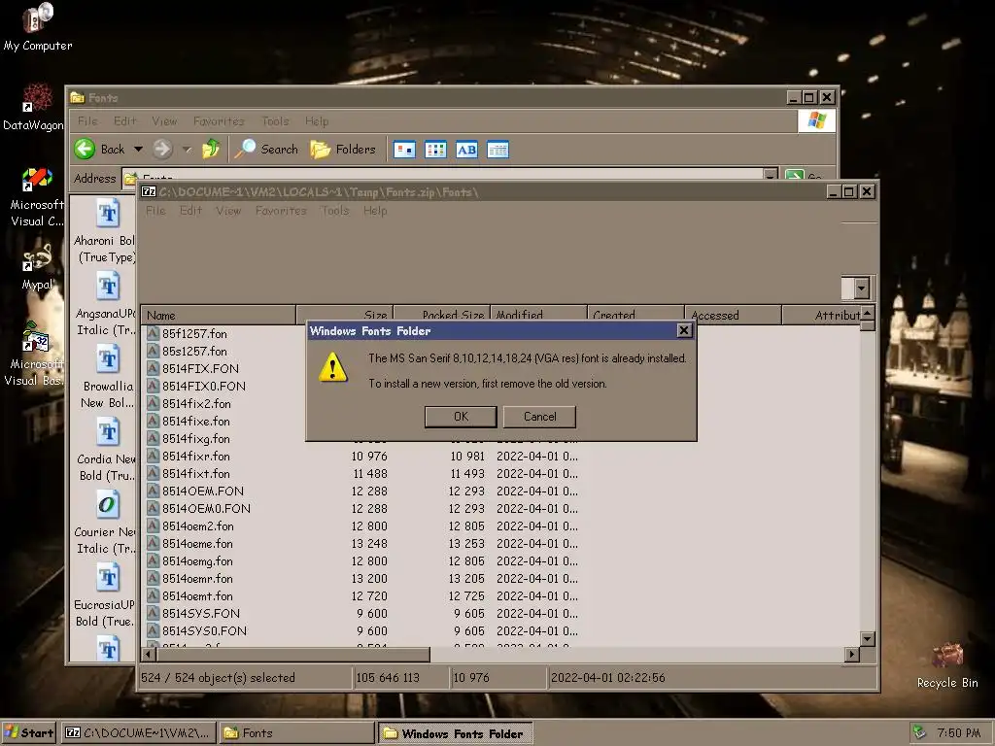Select the Similarity (AB) view in Fonts toolbar
Screen dimensions: 995x746
pyautogui.click(x=466, y=150)
